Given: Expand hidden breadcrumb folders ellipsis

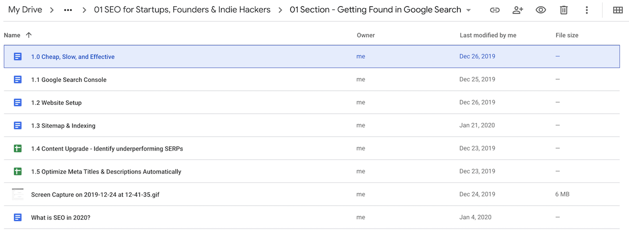Looking at the screenshot, I should [x=68, y=10].
